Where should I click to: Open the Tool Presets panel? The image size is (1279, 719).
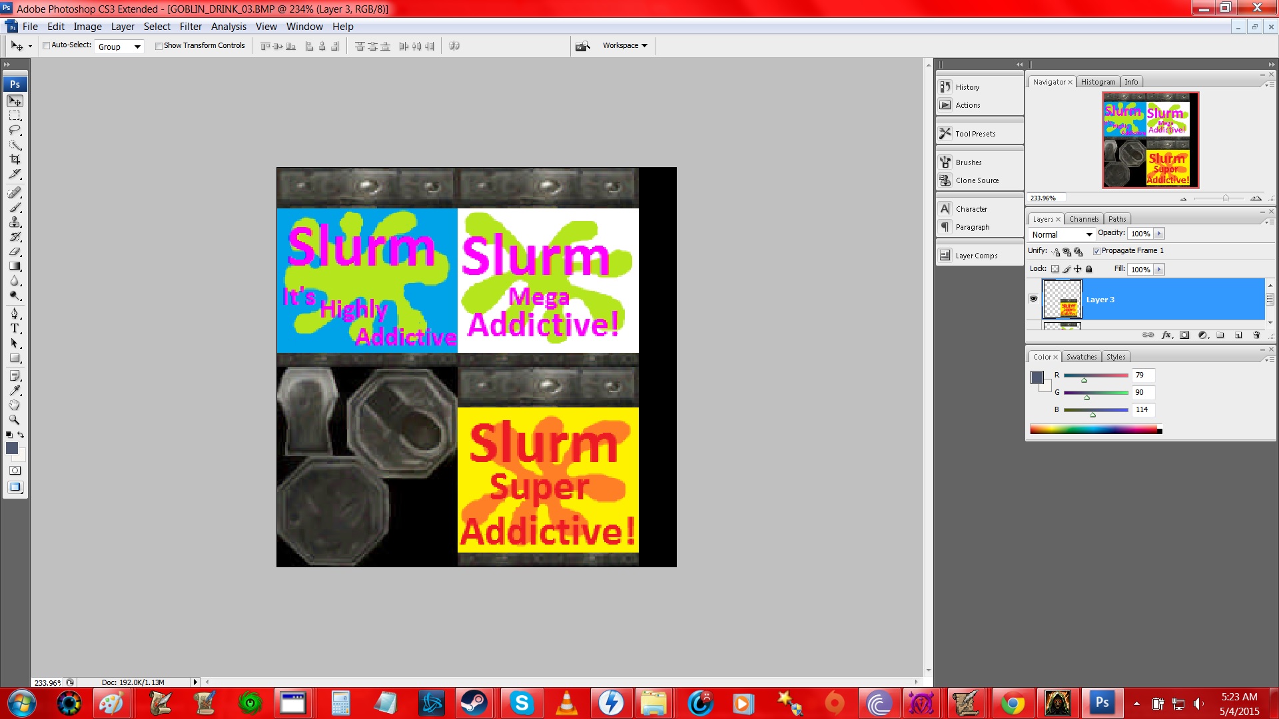(x=980, y=134)
